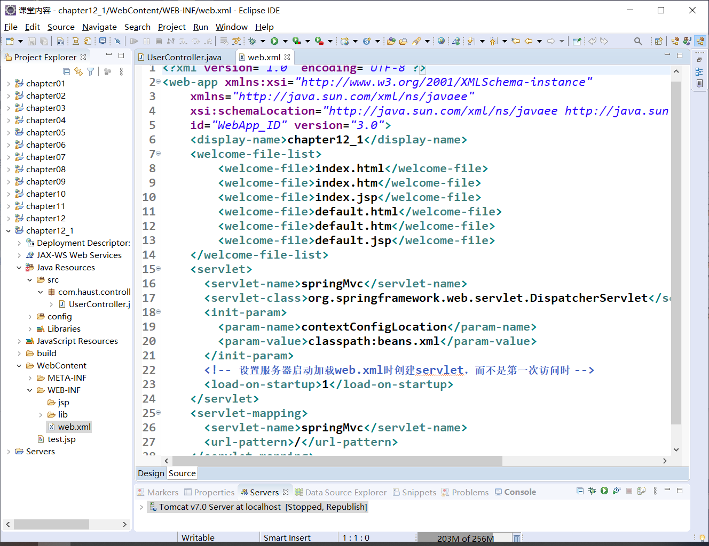The height and width of the screenshot is (546, 709).
Task: Open the Navigate menu
Action: (x=99, y=27)
